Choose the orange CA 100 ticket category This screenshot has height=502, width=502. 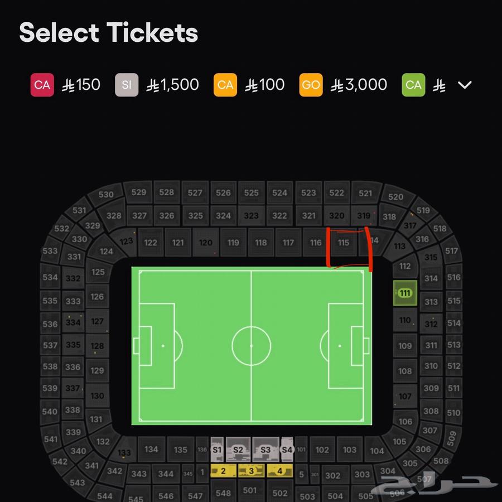click(225, 85)
